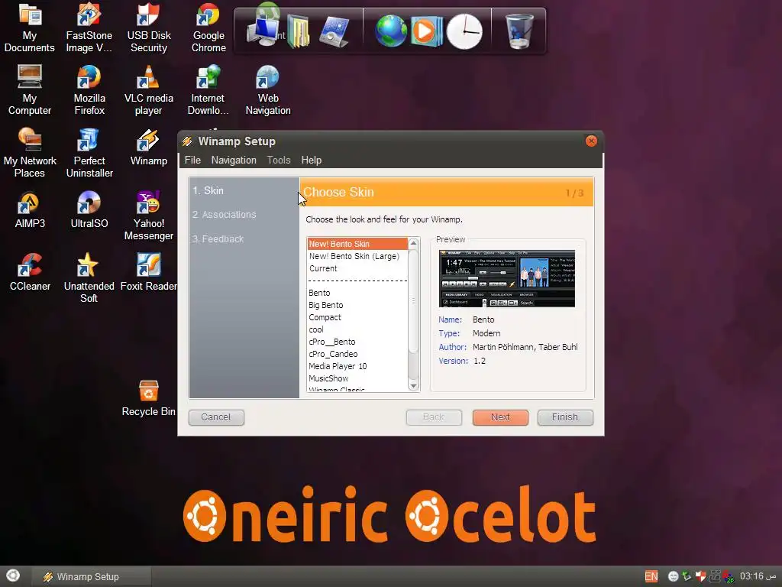
Task: Open Tools menu in Winamp Setup
Action: [x=278, y=161]
